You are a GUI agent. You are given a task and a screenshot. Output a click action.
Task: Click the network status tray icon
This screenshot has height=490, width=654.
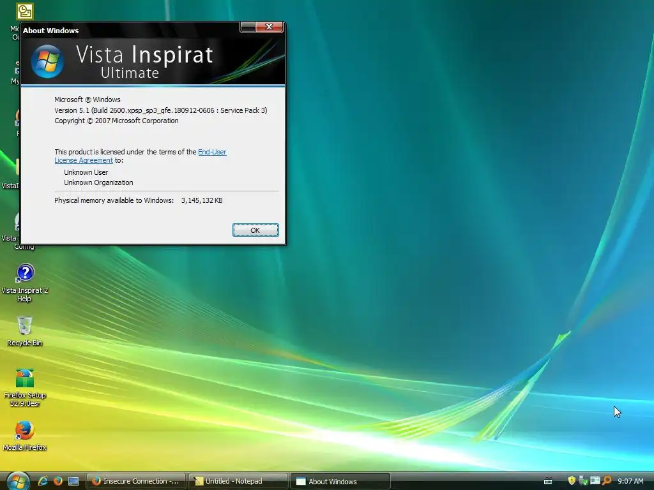point(584,481)
